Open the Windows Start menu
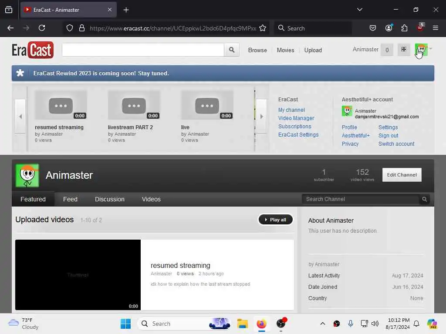This screenshot has height=334, width=446. [x=125, y=324]
